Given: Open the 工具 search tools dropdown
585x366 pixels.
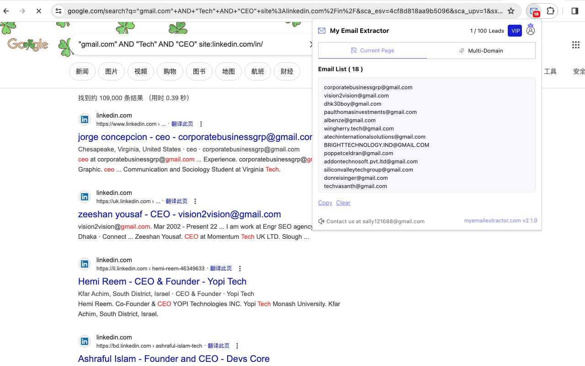Looking at the screenshot, I should point(550,71).
